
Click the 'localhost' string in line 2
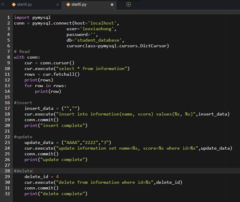click(102, 23)
